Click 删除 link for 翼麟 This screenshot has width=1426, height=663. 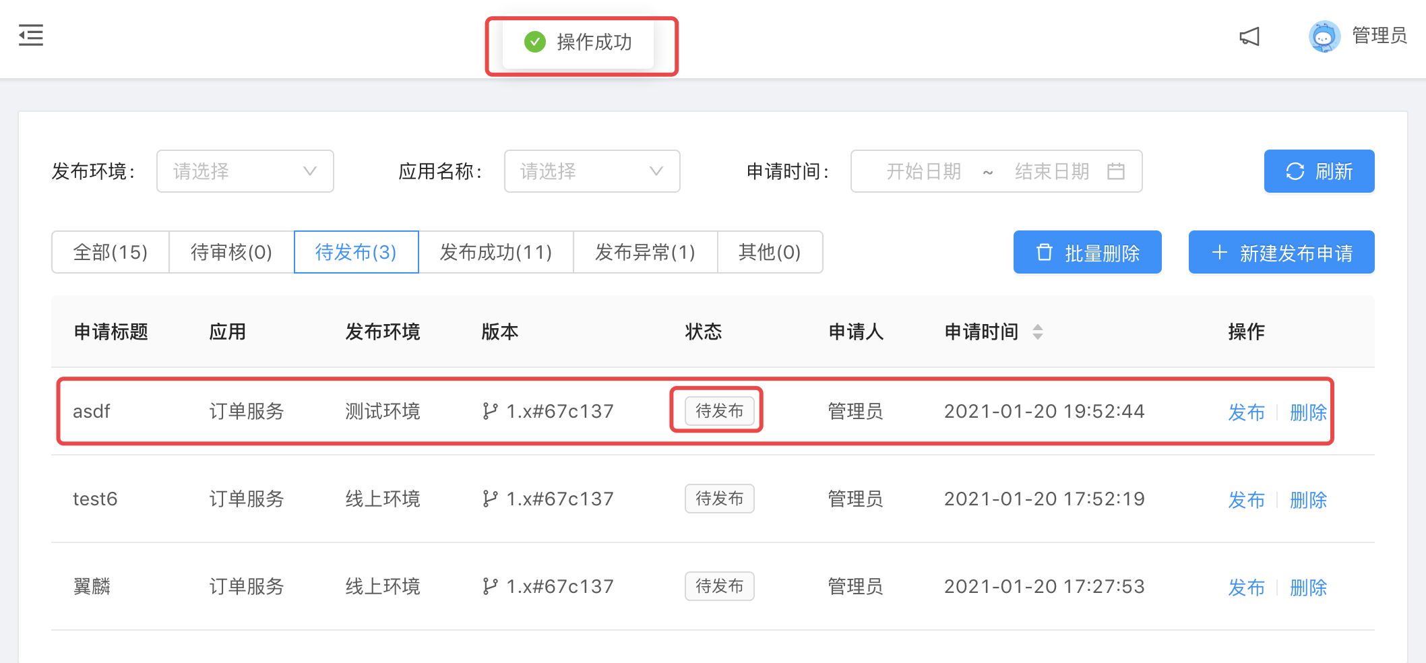click(1308, 587)
